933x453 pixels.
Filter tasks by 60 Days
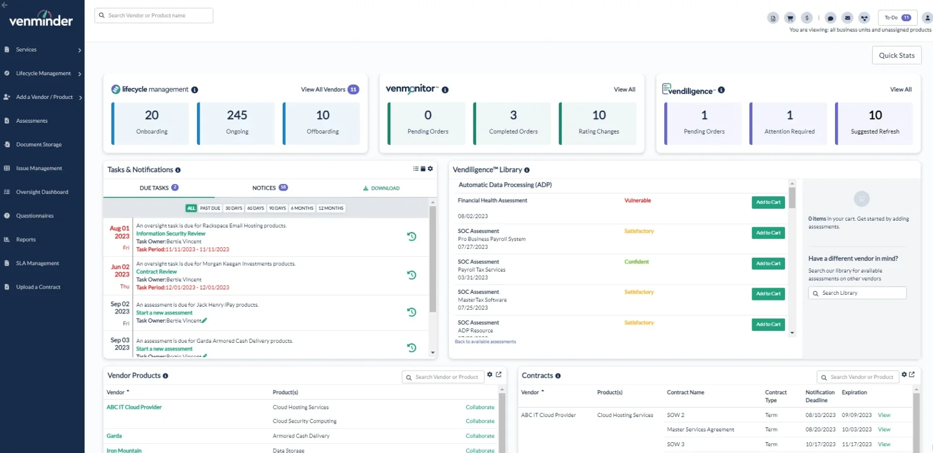click(255, 208)
